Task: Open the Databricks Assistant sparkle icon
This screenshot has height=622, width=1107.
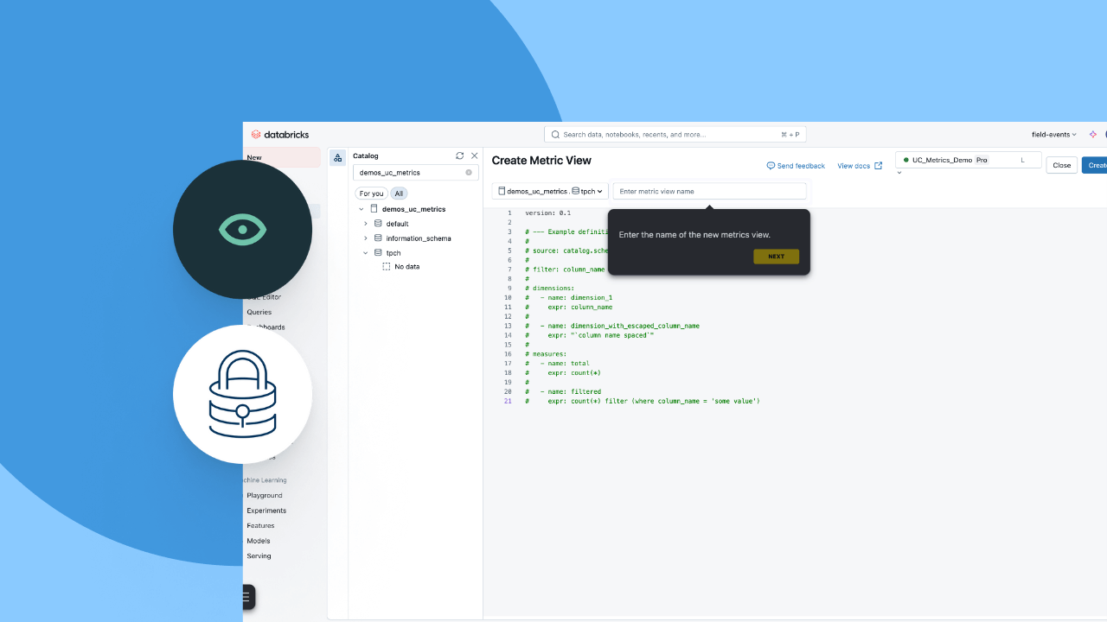Action: 1093,135
